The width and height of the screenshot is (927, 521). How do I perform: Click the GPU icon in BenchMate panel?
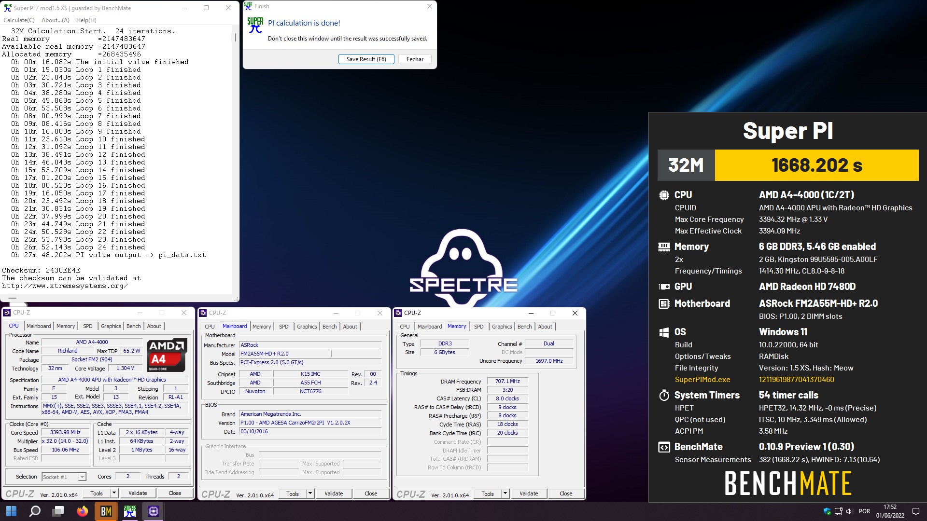pyautogui.click(x=664, y=287)
